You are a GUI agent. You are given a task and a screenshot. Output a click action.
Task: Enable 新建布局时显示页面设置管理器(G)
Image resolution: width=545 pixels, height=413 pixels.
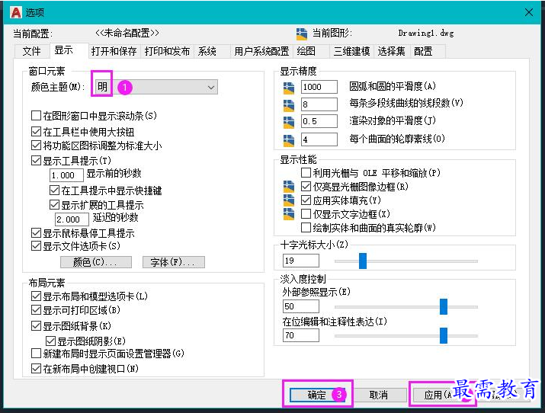tap(36, 354)
